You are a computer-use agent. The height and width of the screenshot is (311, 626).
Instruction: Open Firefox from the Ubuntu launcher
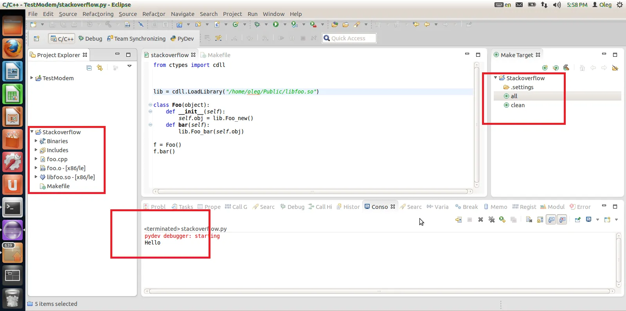(x=13, y=49)
